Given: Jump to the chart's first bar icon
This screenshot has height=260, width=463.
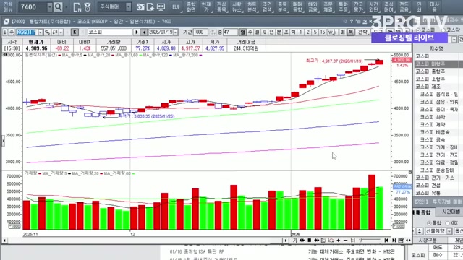Looking at the screenshot, I should click(386, 240).
